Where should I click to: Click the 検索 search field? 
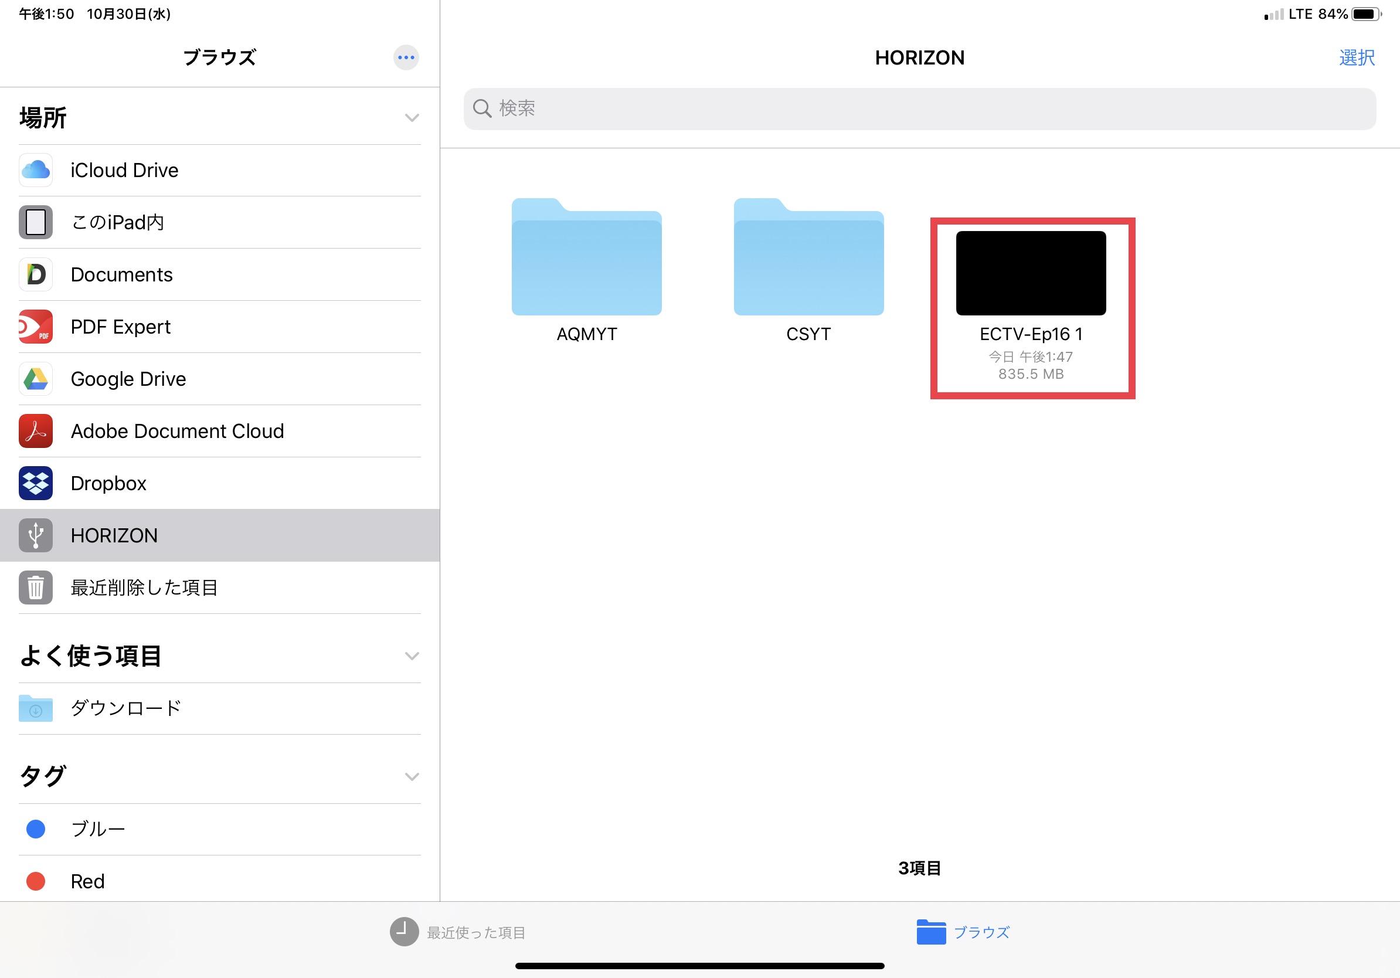tap(919, 108)
